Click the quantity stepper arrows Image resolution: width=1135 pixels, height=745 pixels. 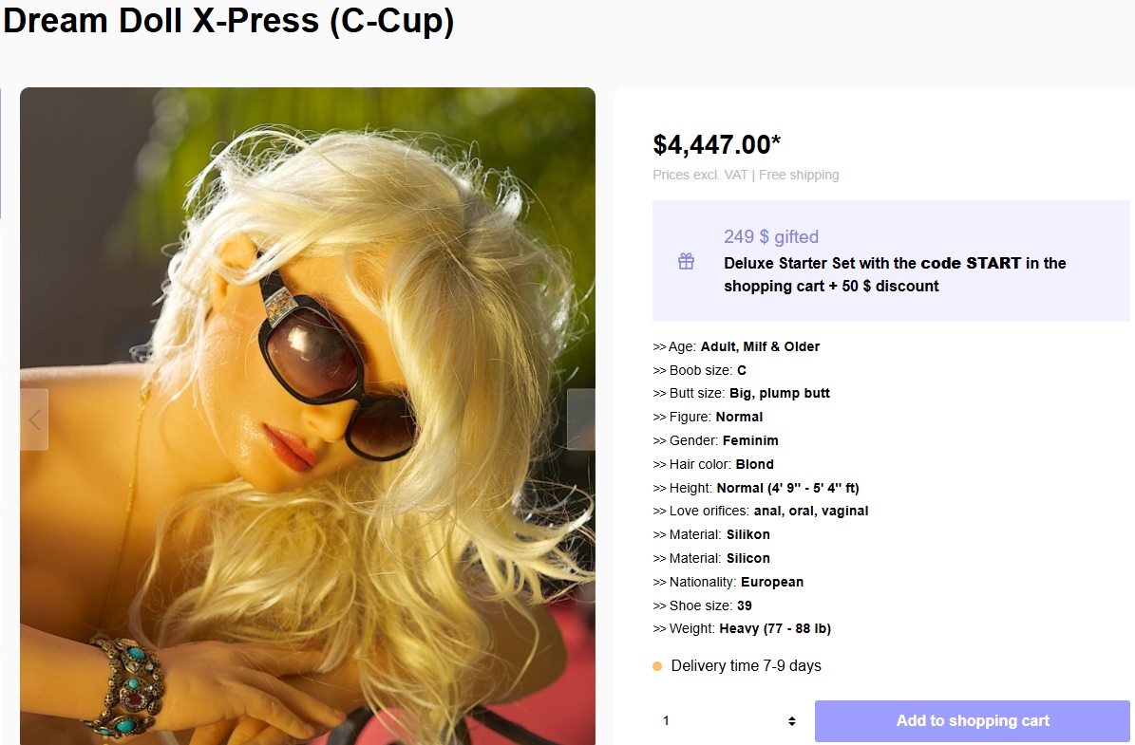point(792,721)
